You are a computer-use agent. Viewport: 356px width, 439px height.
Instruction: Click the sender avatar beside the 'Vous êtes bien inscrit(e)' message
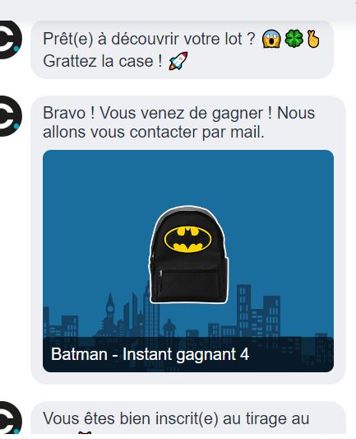(10, 418)
